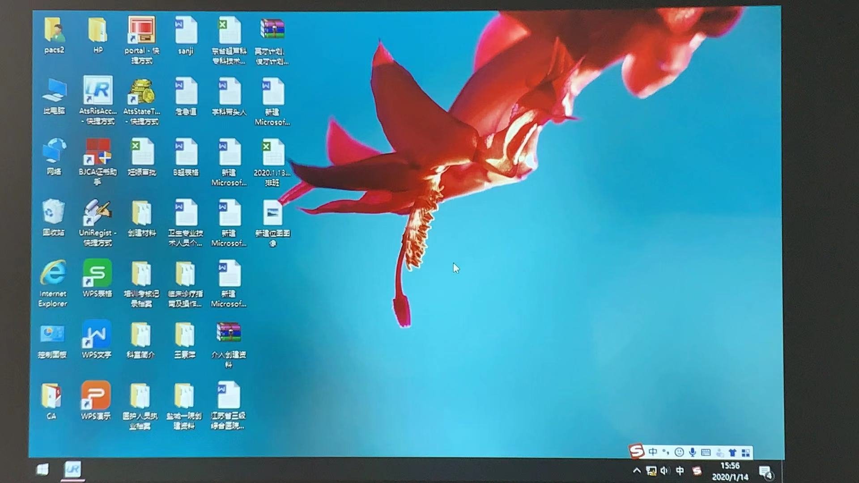859x483 pixels.
Task: Select the WPS演示 presentation shortcut
Action: [96, 395]
